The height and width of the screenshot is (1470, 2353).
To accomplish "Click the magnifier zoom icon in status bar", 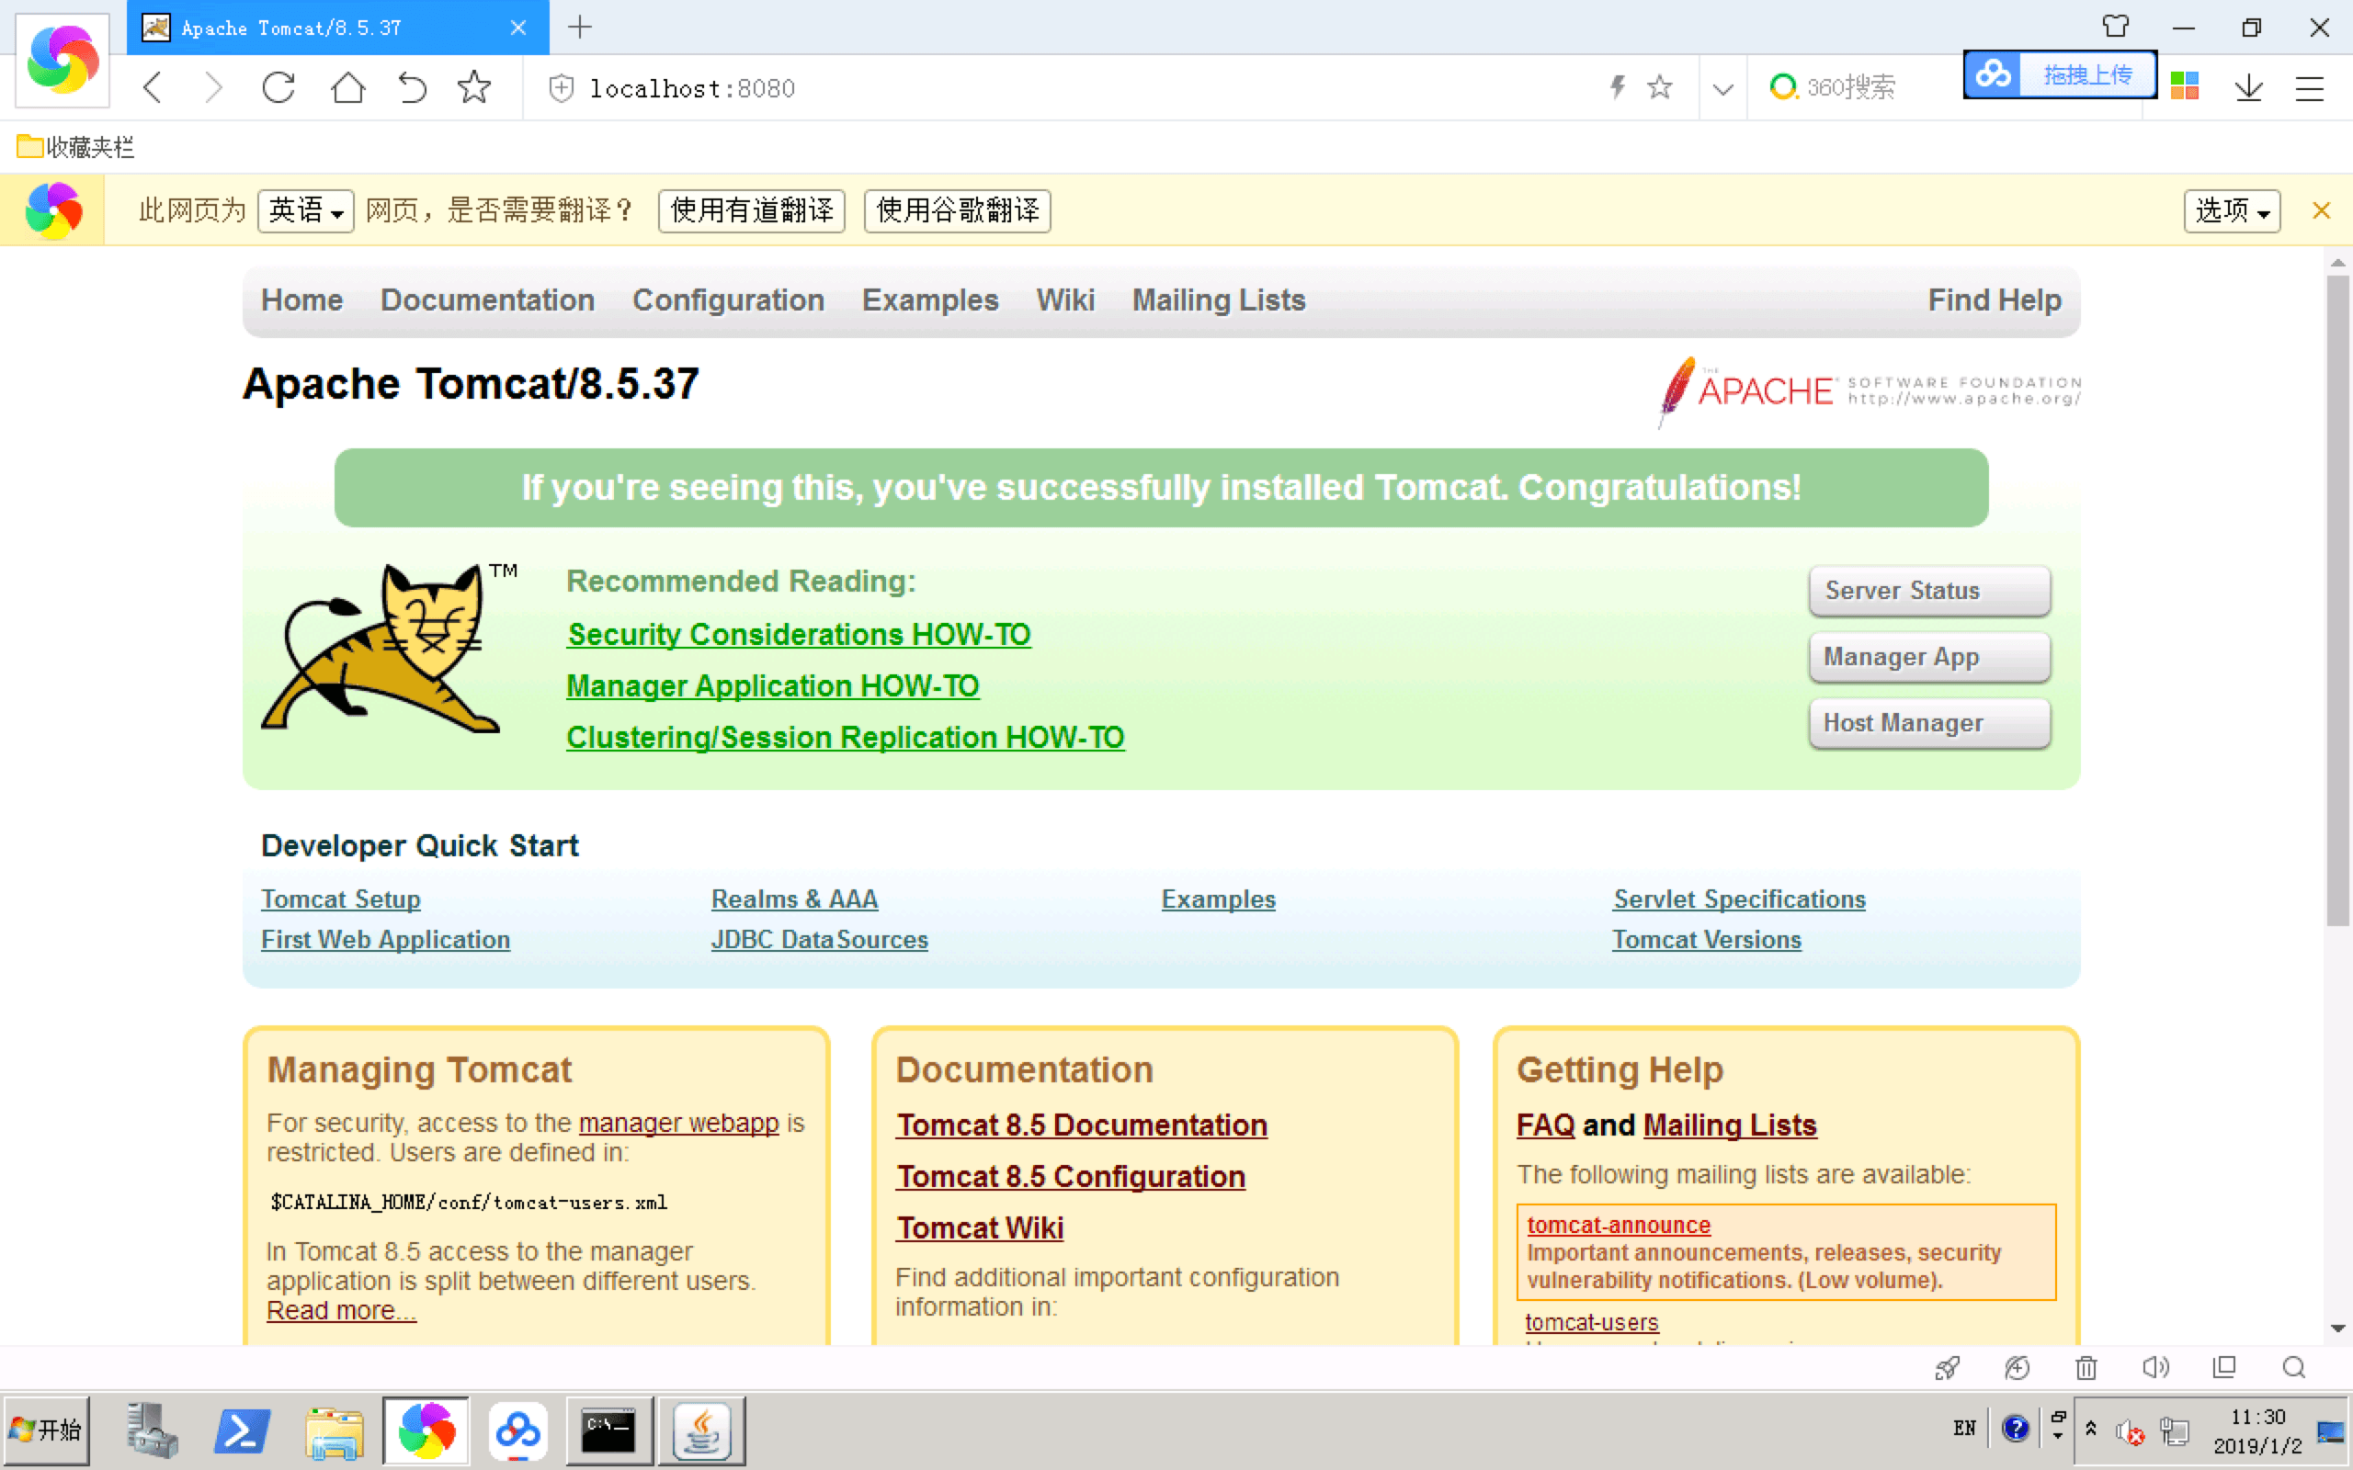I will [x=2293, y=1368].
